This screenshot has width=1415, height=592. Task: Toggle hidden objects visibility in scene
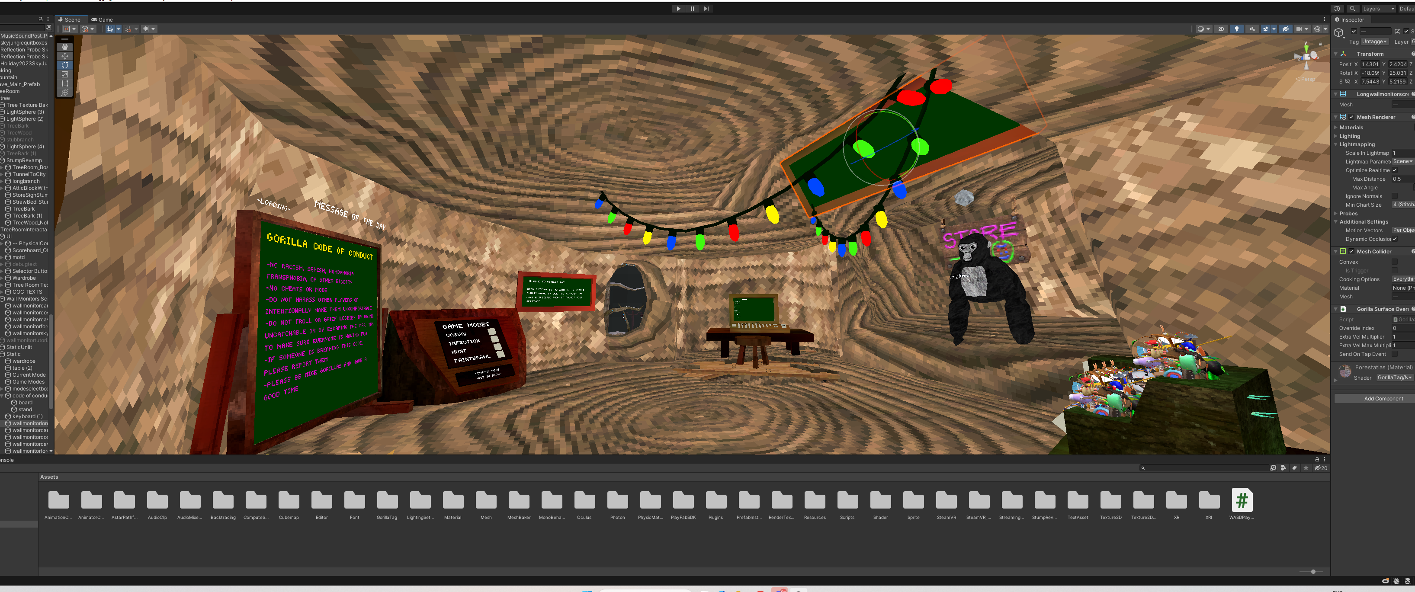(1285, 29)
